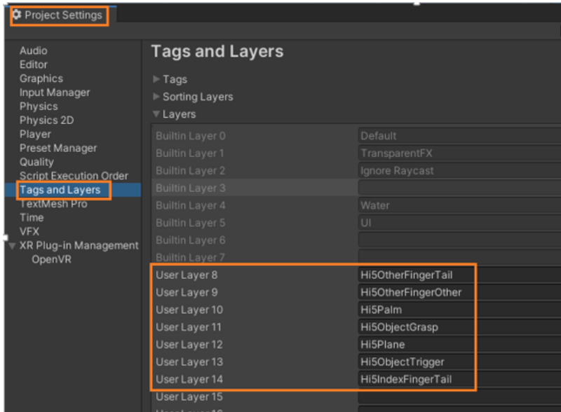Screen dimensions: 561x412
Task: Select Physics 2D category
Action: coord(46,121)
